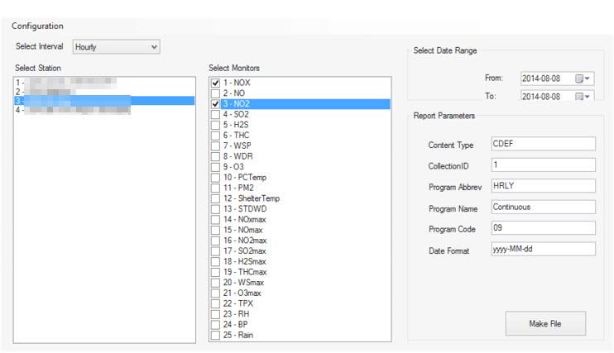Viewport: 614px width, 353px height.
Task: Click the Program Code field
Action: point(542,227)
